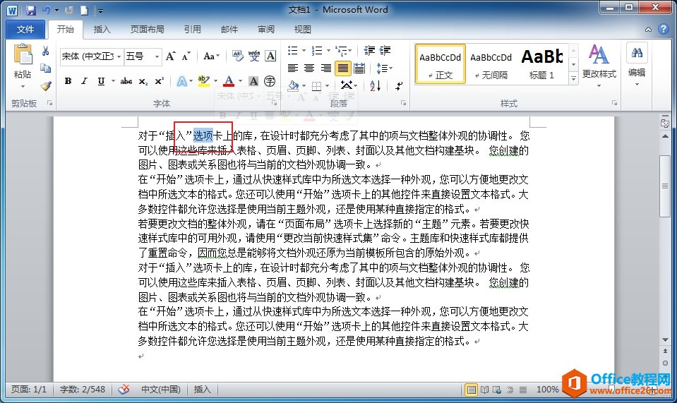Image resolution: width=677 pixels, height=403 pixels.
Task: Apply red font color A
Action: [x=229, y=81]
